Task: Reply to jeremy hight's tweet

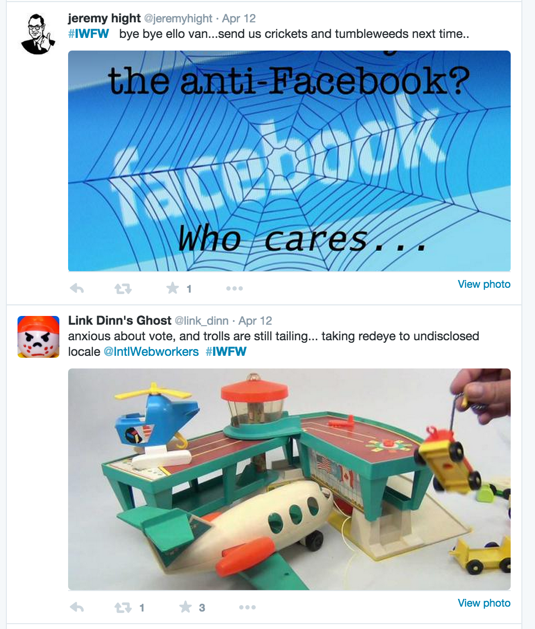Action: point(77,288)
